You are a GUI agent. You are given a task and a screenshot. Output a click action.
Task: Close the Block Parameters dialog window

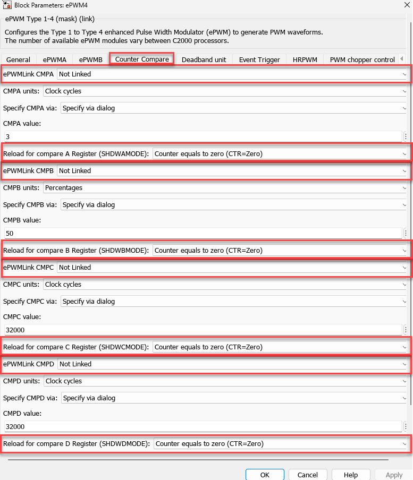(x=399, y=5)
